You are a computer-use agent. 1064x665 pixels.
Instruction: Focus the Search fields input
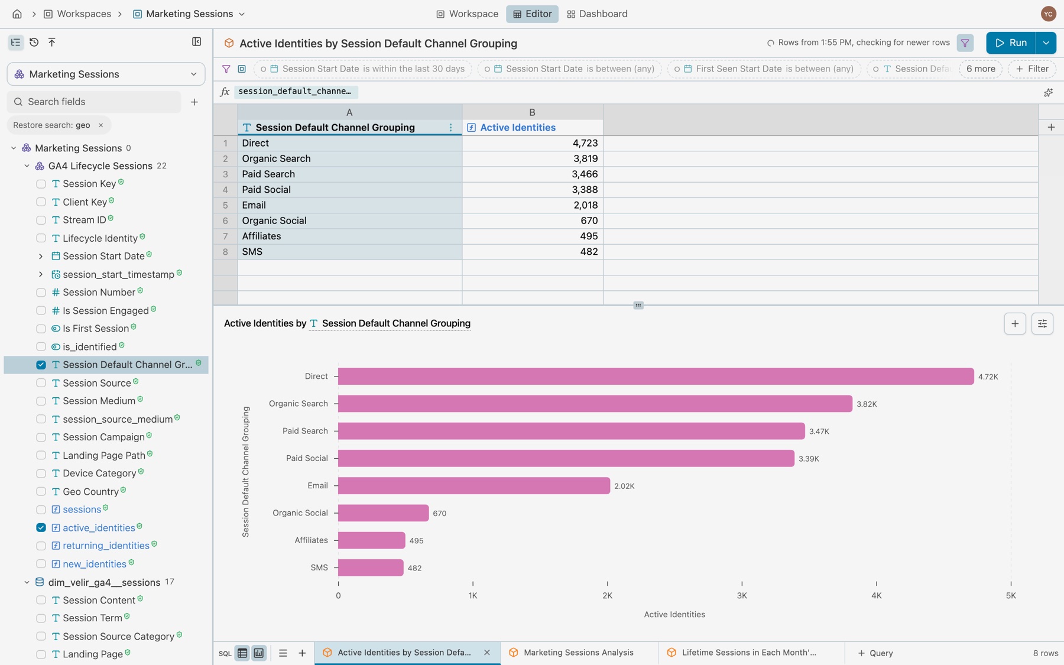coord(95,102)
